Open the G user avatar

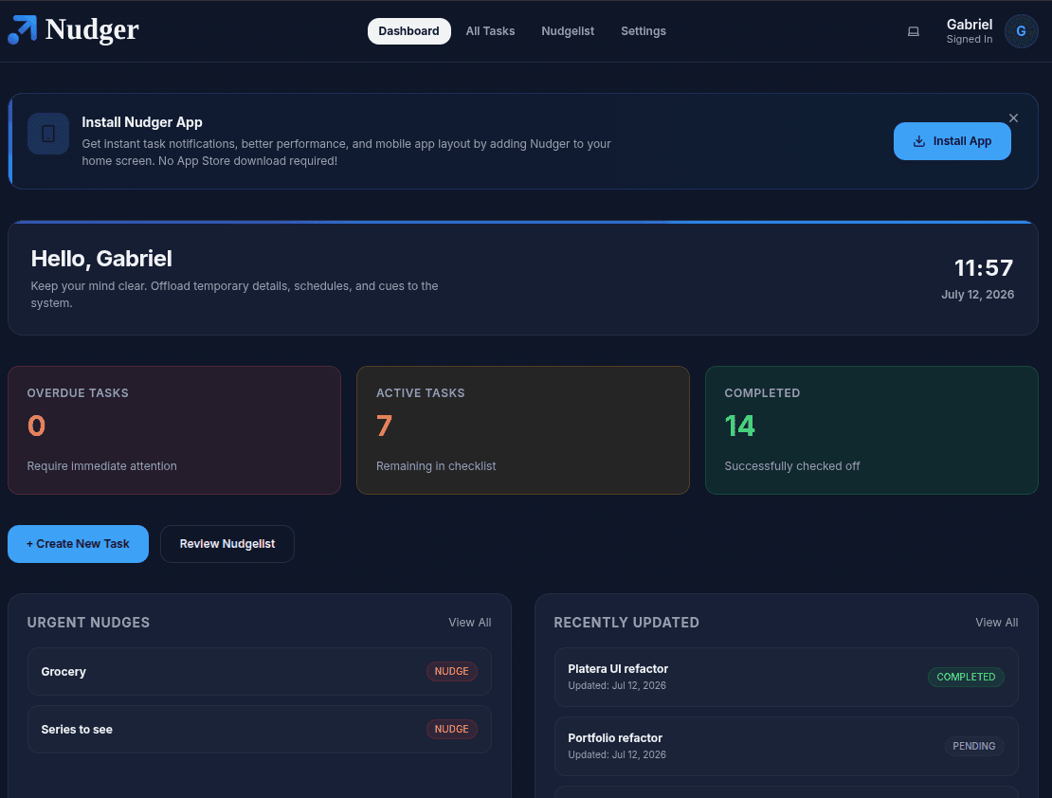(1021, 31)
